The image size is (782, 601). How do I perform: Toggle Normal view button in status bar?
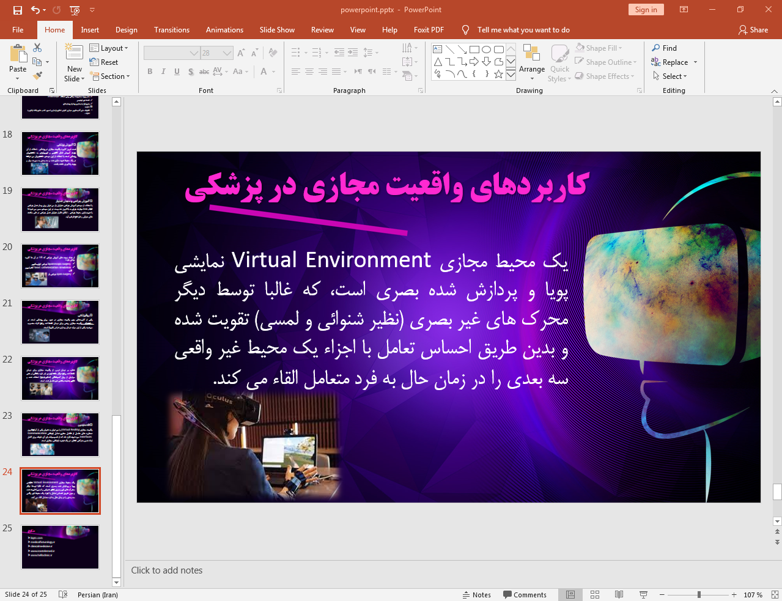click(570, 594)
